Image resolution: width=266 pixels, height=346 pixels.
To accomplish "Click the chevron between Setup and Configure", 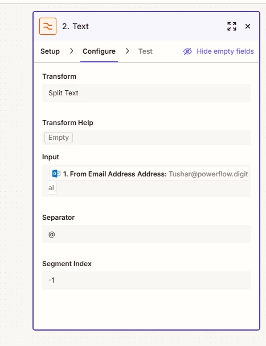I will point(71,51).
